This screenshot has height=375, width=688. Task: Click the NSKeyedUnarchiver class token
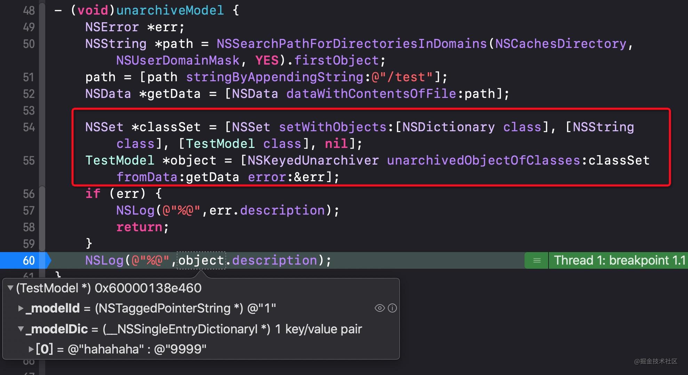coord(313,160)
